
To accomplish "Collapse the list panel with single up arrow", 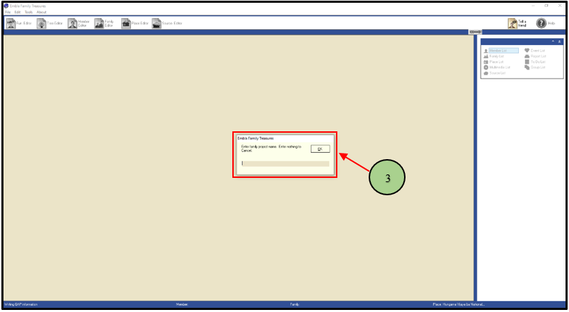I will pos(553,42).
